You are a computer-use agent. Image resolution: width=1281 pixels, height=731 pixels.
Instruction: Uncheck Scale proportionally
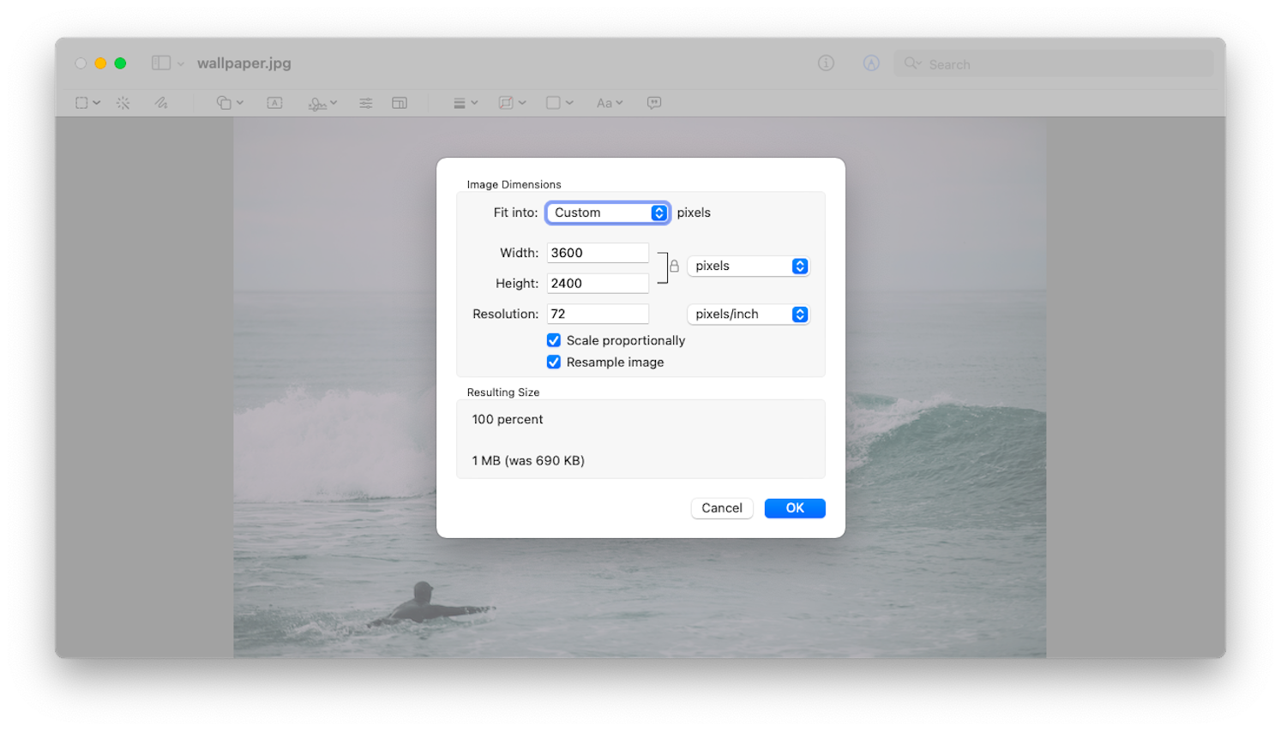point(553,340)
